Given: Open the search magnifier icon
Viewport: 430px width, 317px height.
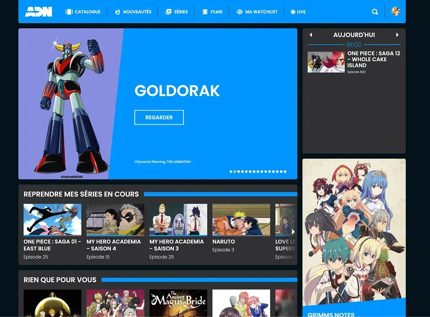Looking at the screenshot, I should (x=375, y=12).
